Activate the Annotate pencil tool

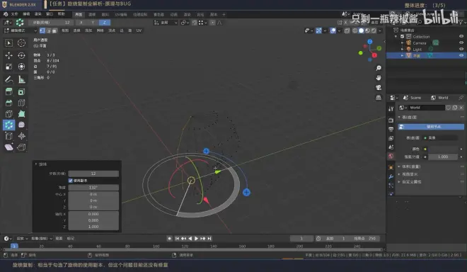(x=8, y=79)
